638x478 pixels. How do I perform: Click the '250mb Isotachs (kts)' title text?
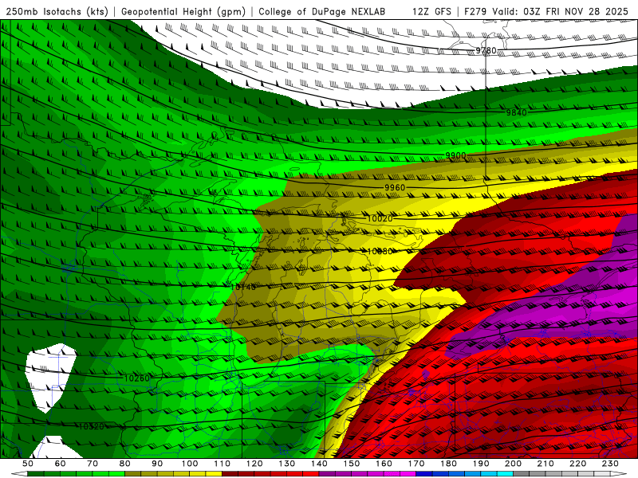coord(57,11)
